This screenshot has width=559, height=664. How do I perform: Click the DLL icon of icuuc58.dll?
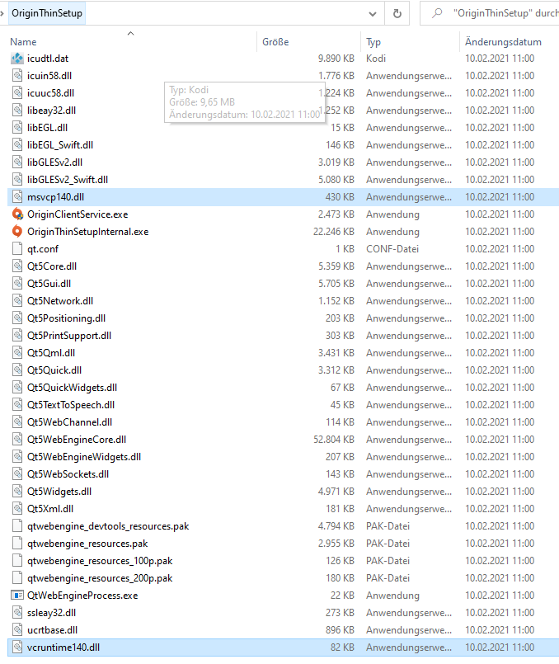[x=17, y=93]
